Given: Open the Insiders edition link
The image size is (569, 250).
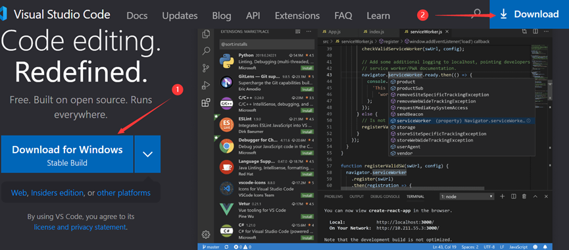Looking at the screenshot, I should click(57, 193).
